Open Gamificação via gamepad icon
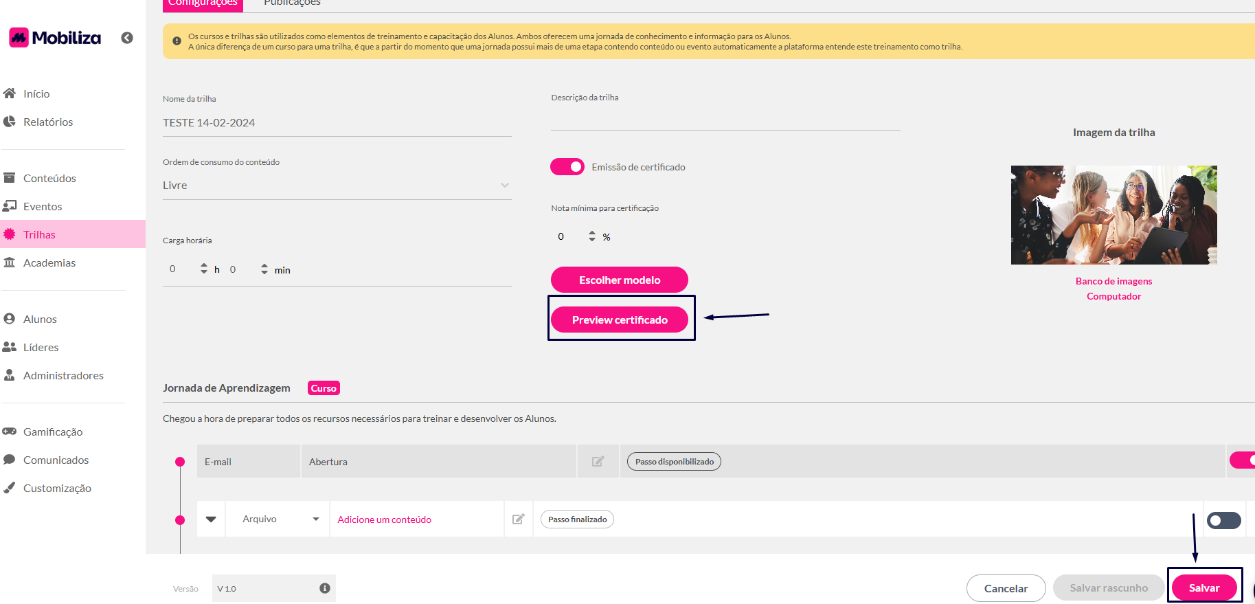This screenshot has height=604, width=1255. [x=10, y=432]
